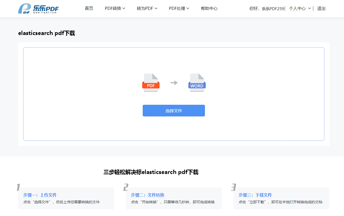Screen dimensions: 344x216
Task: Open 帮助中心 help center
Action: [209, 9]
